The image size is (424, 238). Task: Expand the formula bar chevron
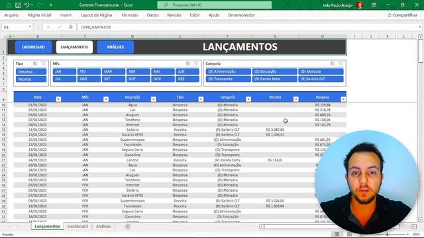[419, 27]
